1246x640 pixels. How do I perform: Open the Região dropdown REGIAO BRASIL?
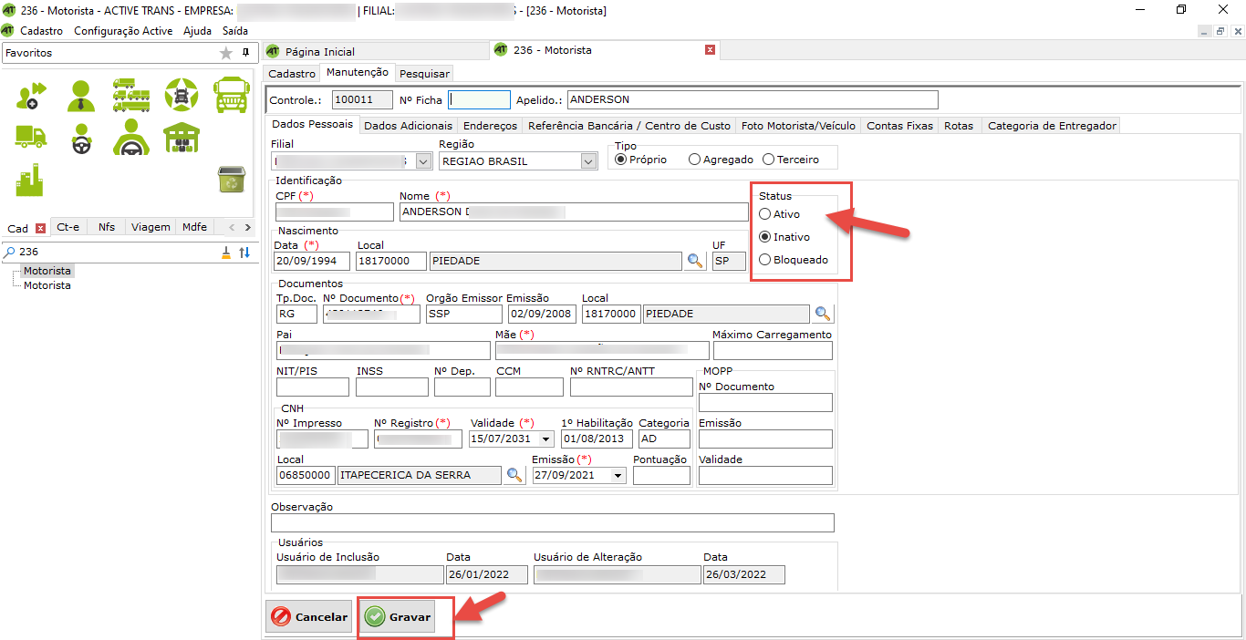pyautogui.click(x=588, y=161)
